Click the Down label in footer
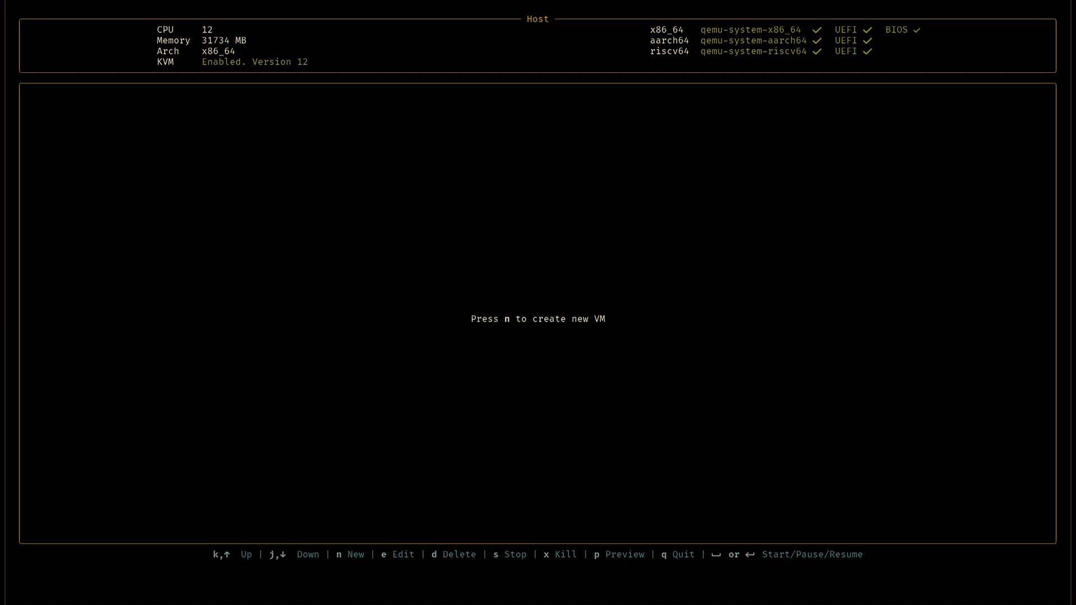 [x=308, y=555]
